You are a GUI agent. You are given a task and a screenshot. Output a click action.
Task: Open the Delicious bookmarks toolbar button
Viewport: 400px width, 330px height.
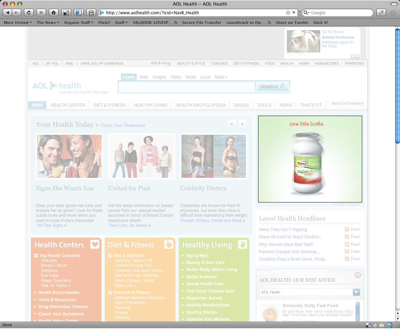tap(66, 13)
